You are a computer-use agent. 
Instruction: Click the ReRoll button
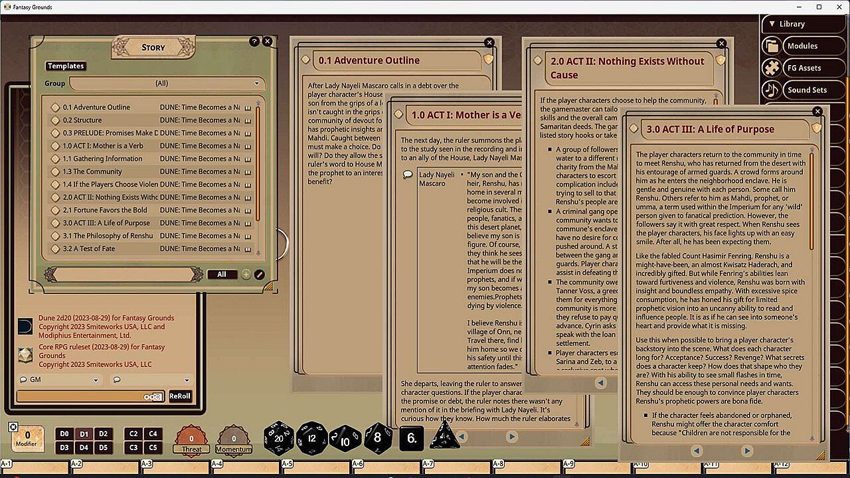pyautogui.click(x=180, y=396)
